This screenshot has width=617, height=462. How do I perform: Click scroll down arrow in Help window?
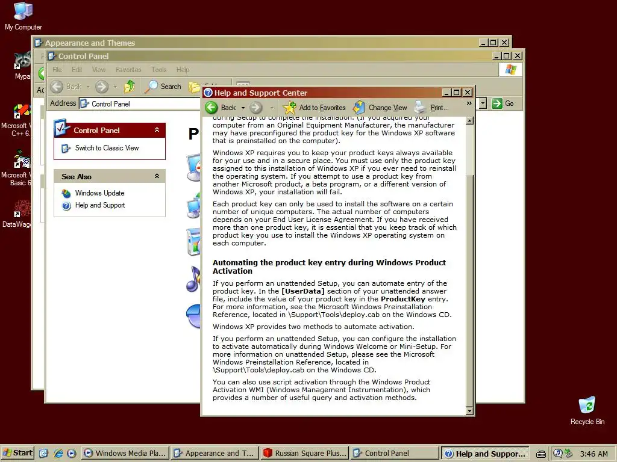(x=469, y=411)
